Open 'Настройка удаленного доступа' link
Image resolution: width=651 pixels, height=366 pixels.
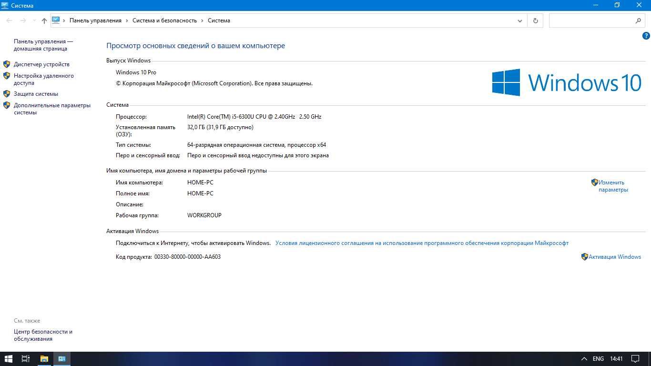(44, 79)
